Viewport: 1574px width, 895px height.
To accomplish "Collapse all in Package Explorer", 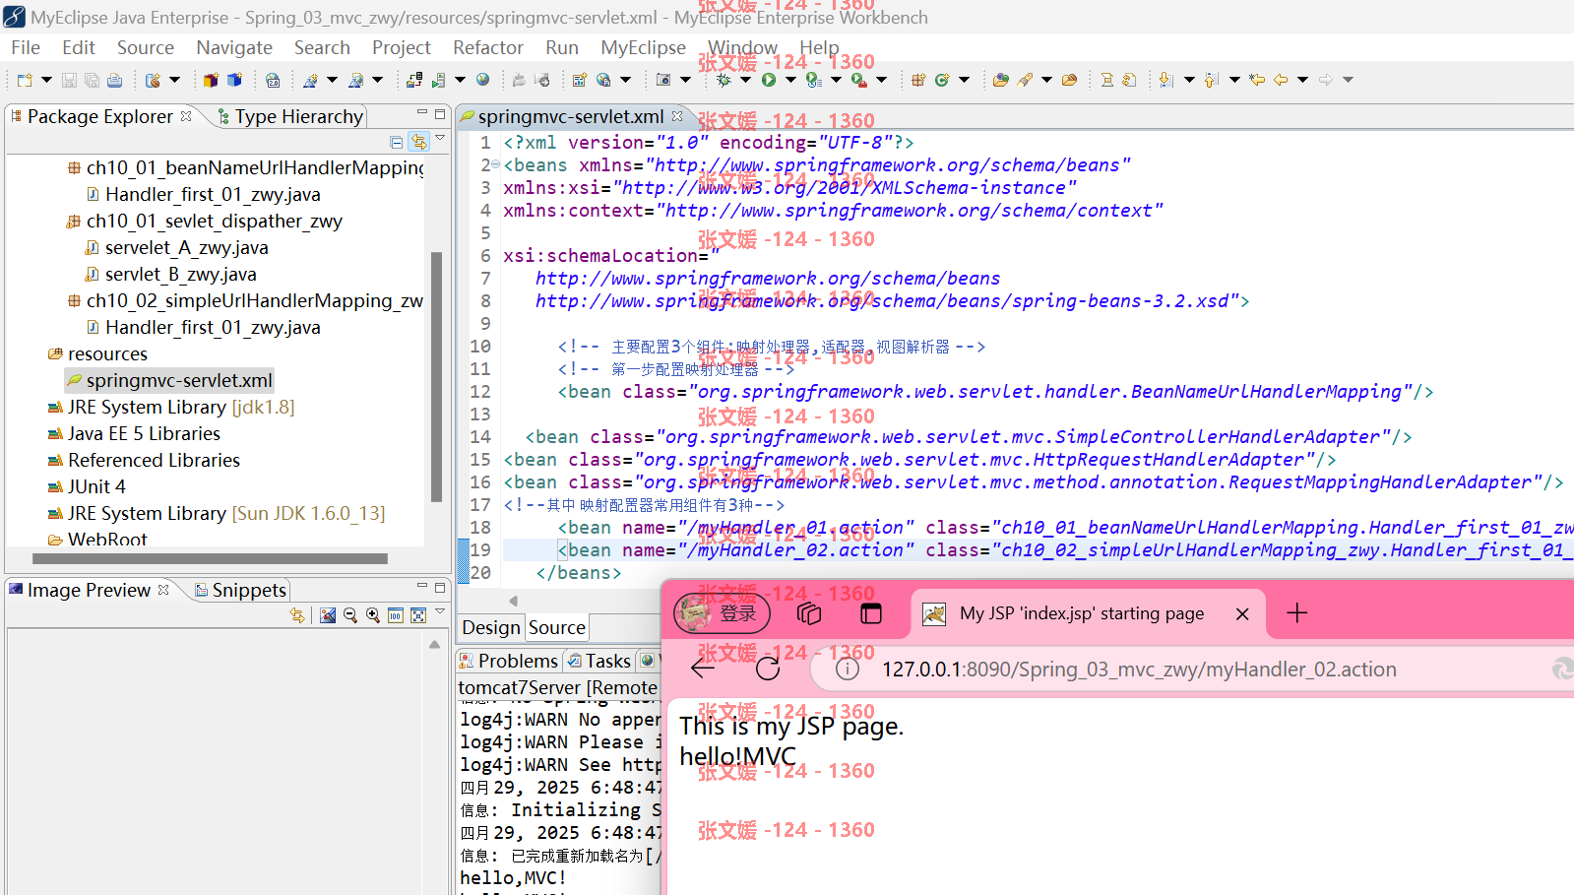I will coord(396,142).
